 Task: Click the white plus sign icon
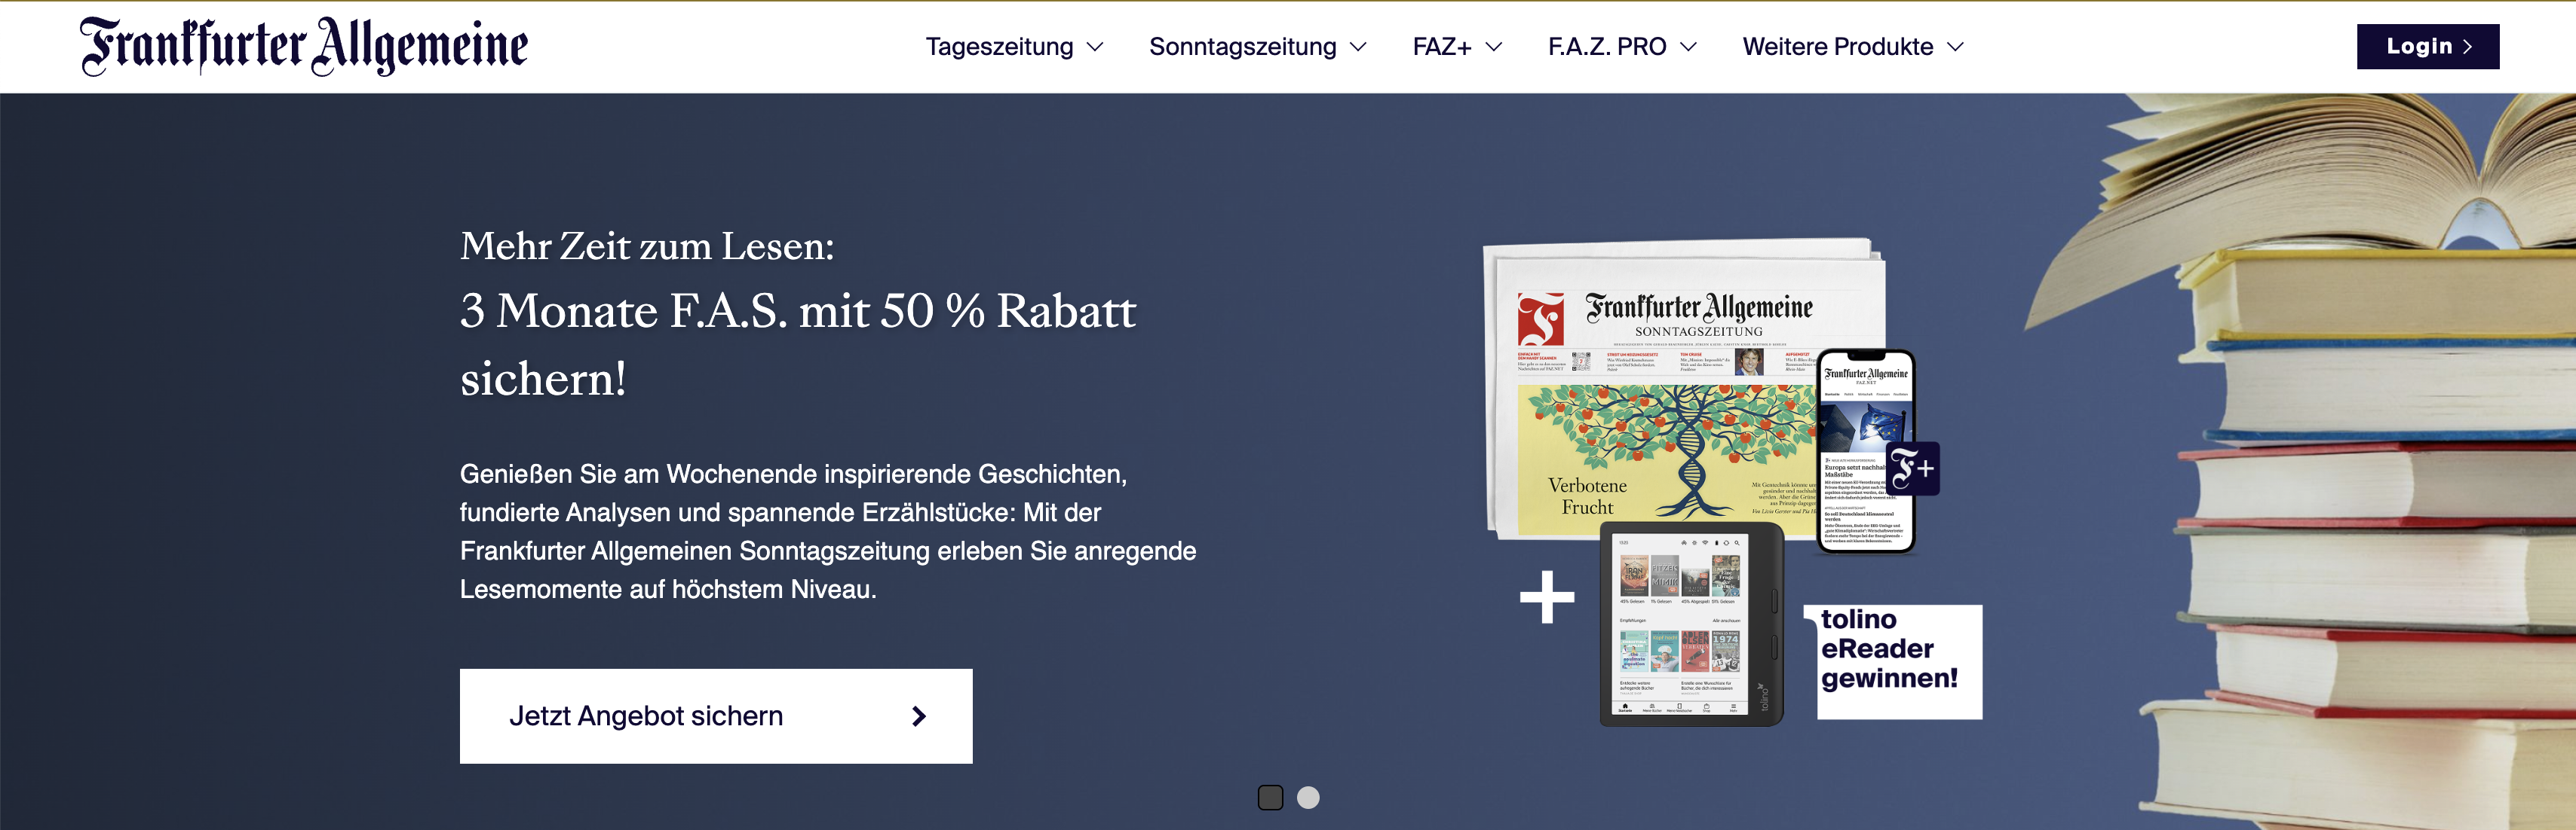click(1547, 597)
